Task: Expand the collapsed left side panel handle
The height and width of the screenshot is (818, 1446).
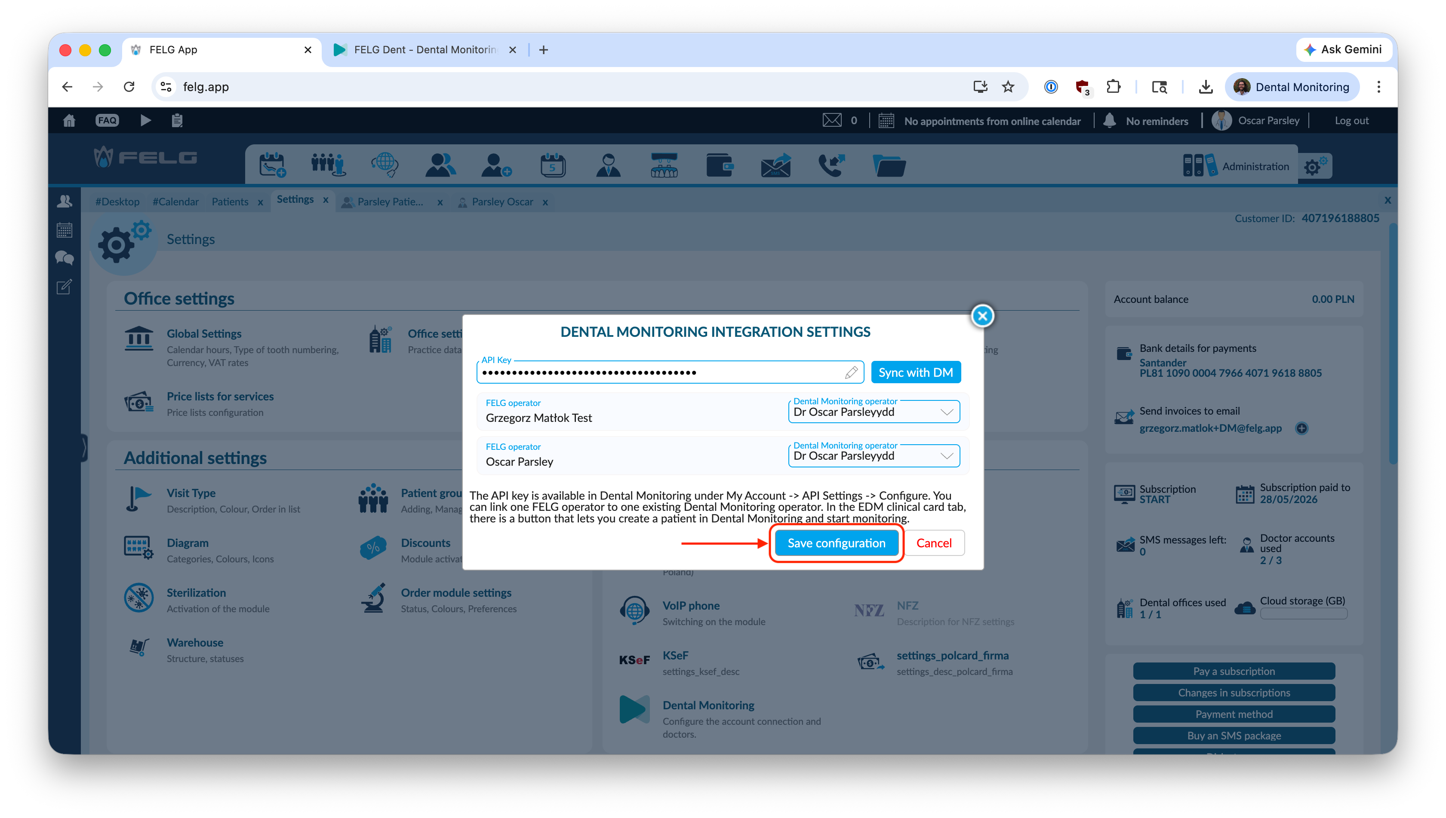Action: point(84,448)
